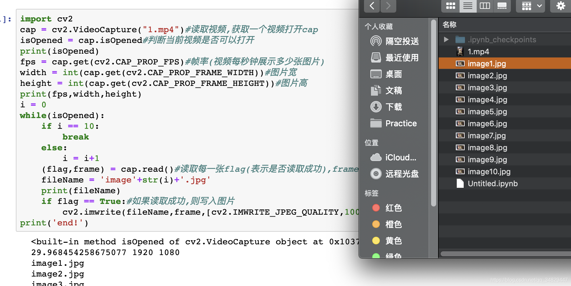Select the red 红色 tag

tap(387, 208)
